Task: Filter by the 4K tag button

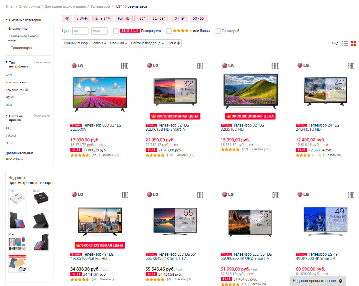Action: (x=67, y=18)
